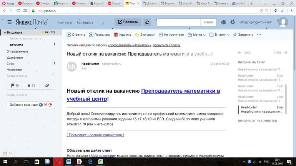Open the user avatar menu
The height and width of the screenshot is (166, 296).
coord(283,22)
